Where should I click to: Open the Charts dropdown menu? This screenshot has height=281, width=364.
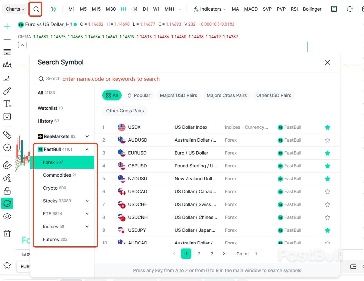coord(15,9)
